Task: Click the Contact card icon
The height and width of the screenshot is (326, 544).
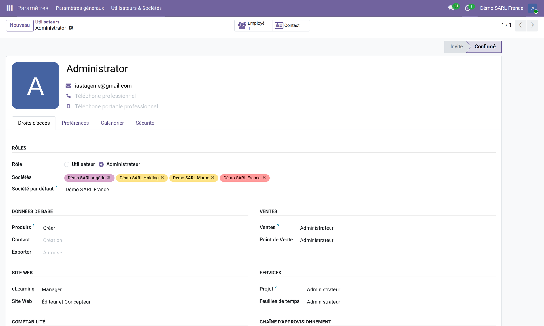Action: point(279,25)
